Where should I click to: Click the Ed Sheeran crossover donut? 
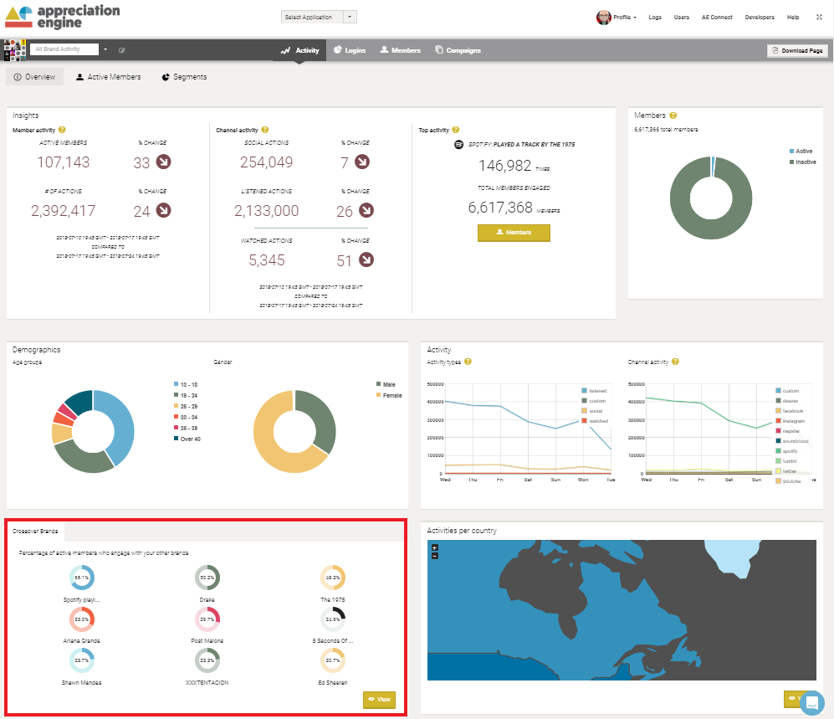[x=333, y=660]
